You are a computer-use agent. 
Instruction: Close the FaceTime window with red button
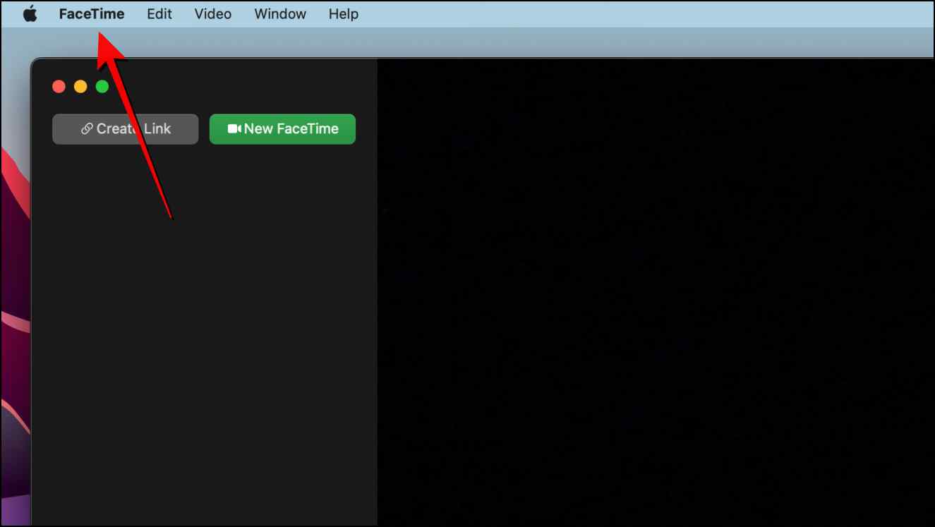[x=59, y=87]
